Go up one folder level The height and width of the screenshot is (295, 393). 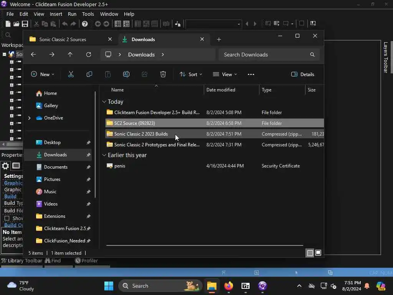point(70,55)
